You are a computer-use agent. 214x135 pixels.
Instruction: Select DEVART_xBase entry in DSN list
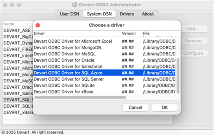(18, 113)
